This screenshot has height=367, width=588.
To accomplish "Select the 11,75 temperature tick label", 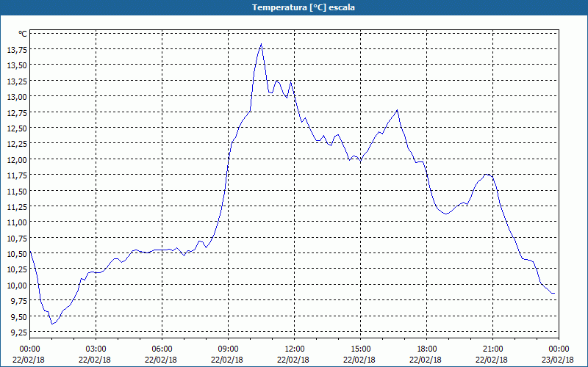I will click(17, 175).
